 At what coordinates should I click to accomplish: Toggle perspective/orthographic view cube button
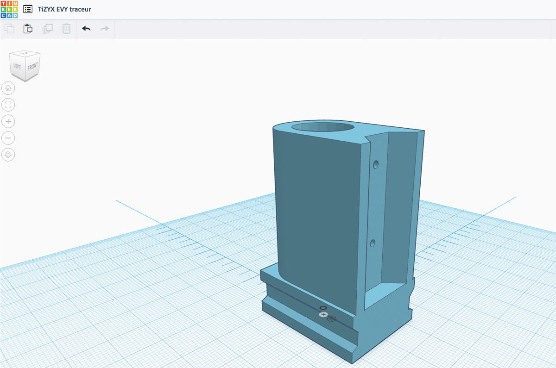(8, 155)
